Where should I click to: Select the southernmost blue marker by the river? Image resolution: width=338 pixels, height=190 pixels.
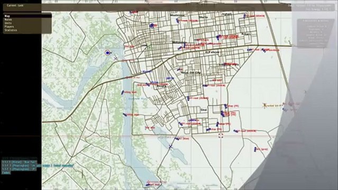148,185
